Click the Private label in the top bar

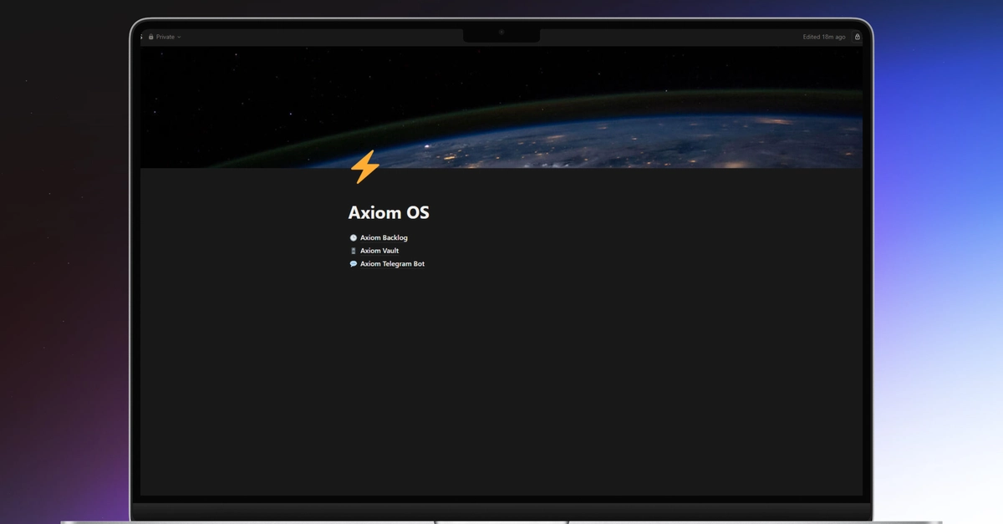pyautogui.click(x=165, y=37)
